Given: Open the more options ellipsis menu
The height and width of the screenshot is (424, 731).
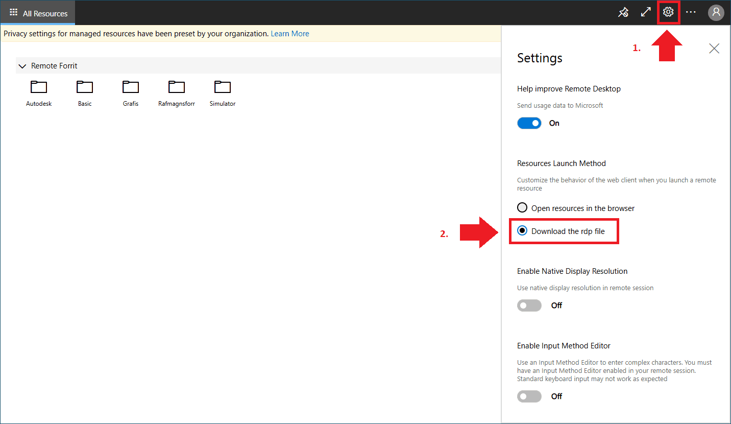Looking at the screenshot, I should coord(691,12).
